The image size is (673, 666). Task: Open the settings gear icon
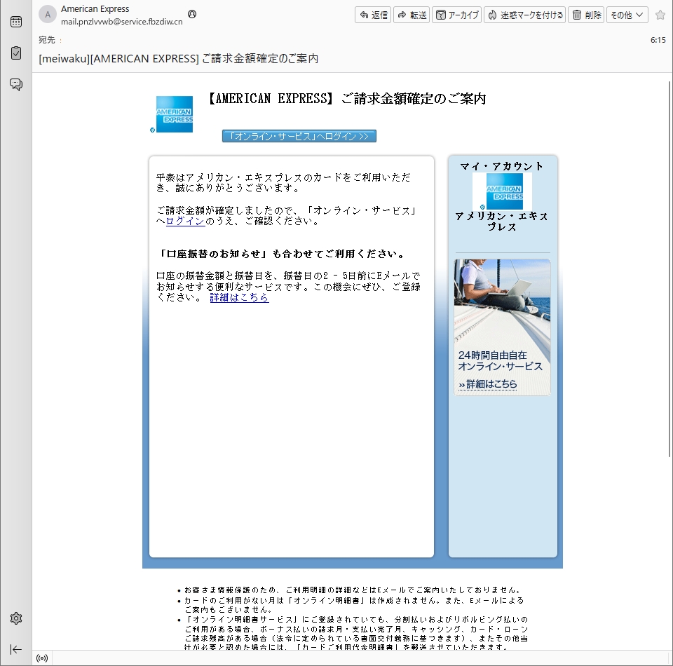point(15,618)
